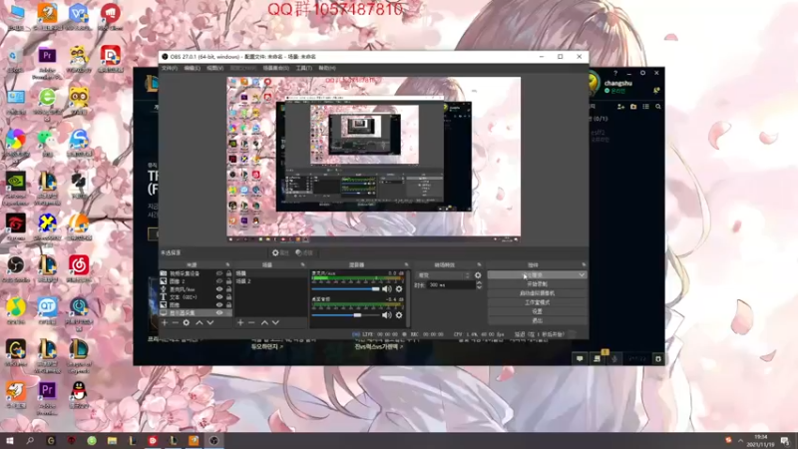This screenshot has width=798, height=449.
Task: Click 启动虚拟摄像机 virtual camera button
Action: coord(537,293)
